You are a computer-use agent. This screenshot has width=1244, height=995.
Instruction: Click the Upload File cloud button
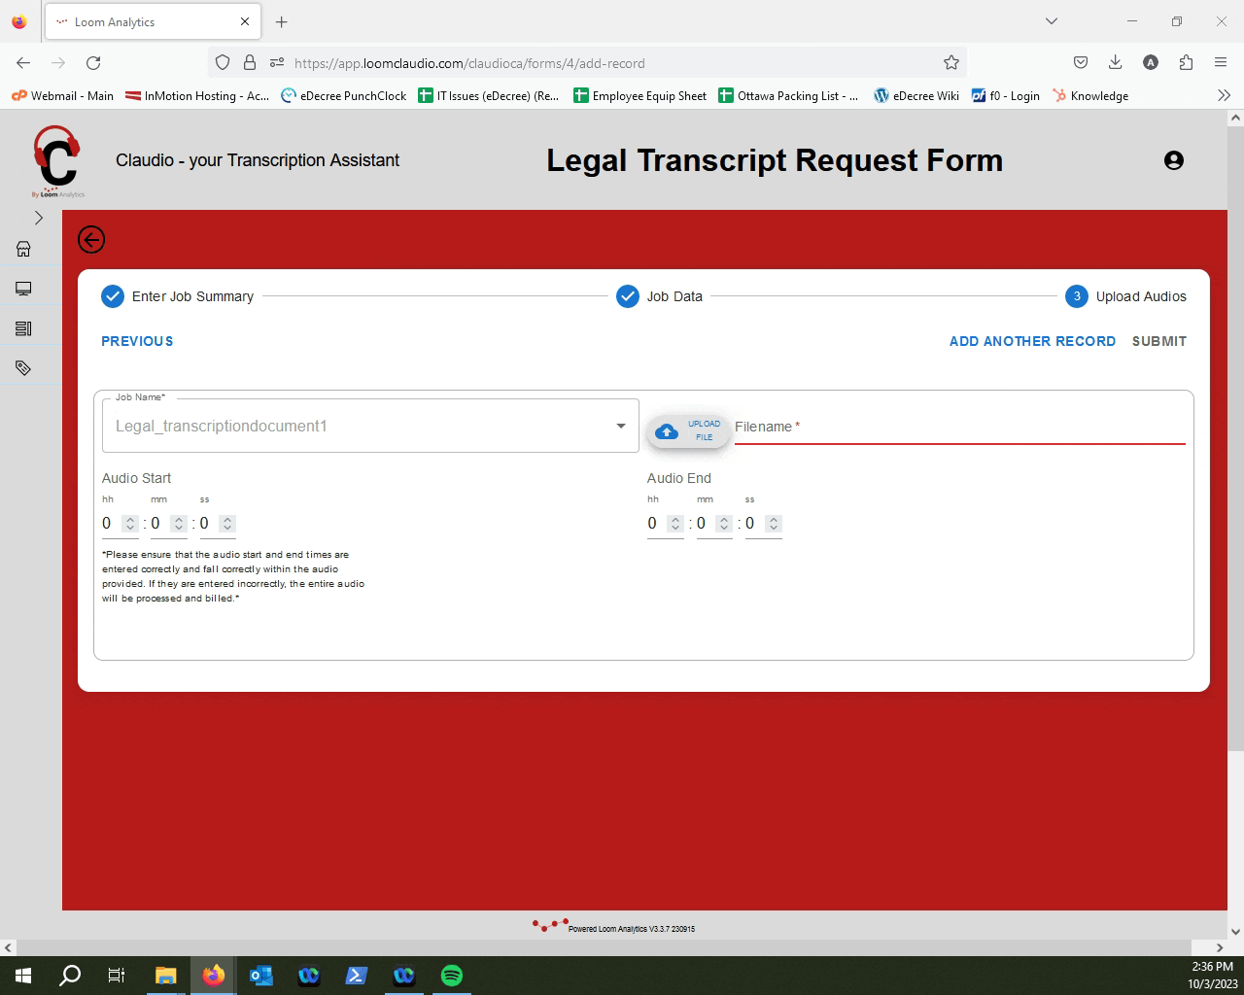click(x=688, y=429)
